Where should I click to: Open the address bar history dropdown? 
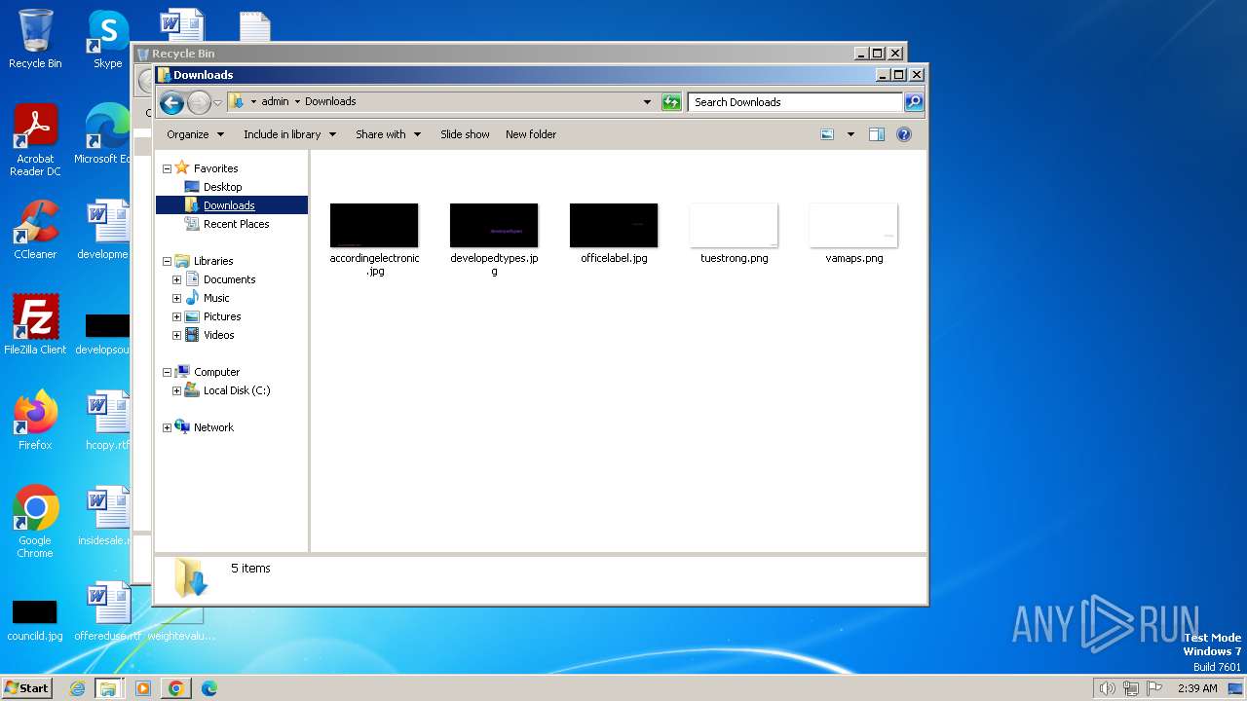coord(647,102)
